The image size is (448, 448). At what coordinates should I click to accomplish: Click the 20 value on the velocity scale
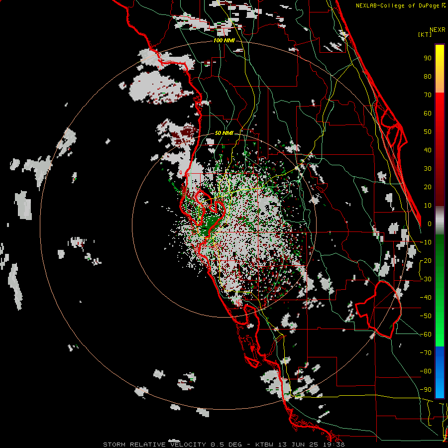coord(428,187)
